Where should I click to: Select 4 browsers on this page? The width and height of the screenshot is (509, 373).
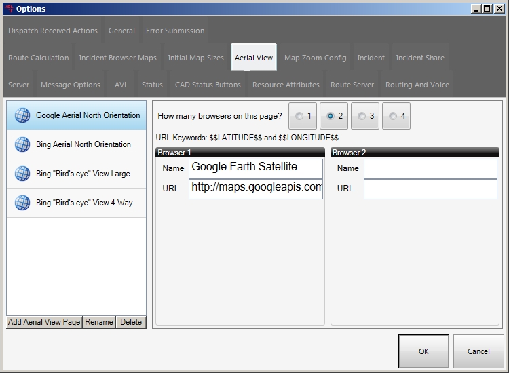[x=396, y=116]
